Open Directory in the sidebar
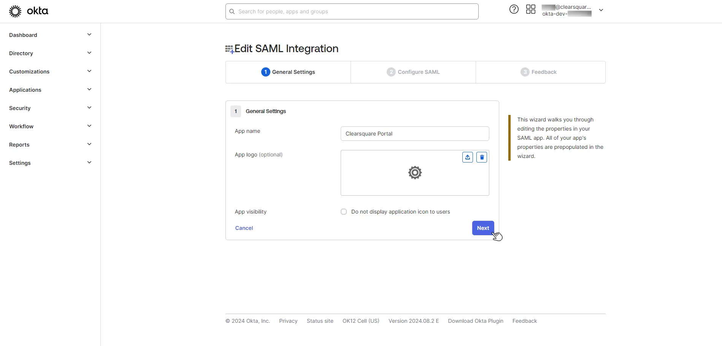722x346 pixels. [21, 53]
